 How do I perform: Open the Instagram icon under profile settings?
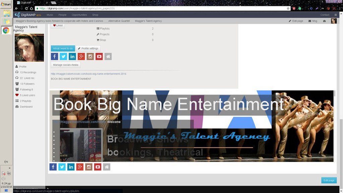click(90, 56)
